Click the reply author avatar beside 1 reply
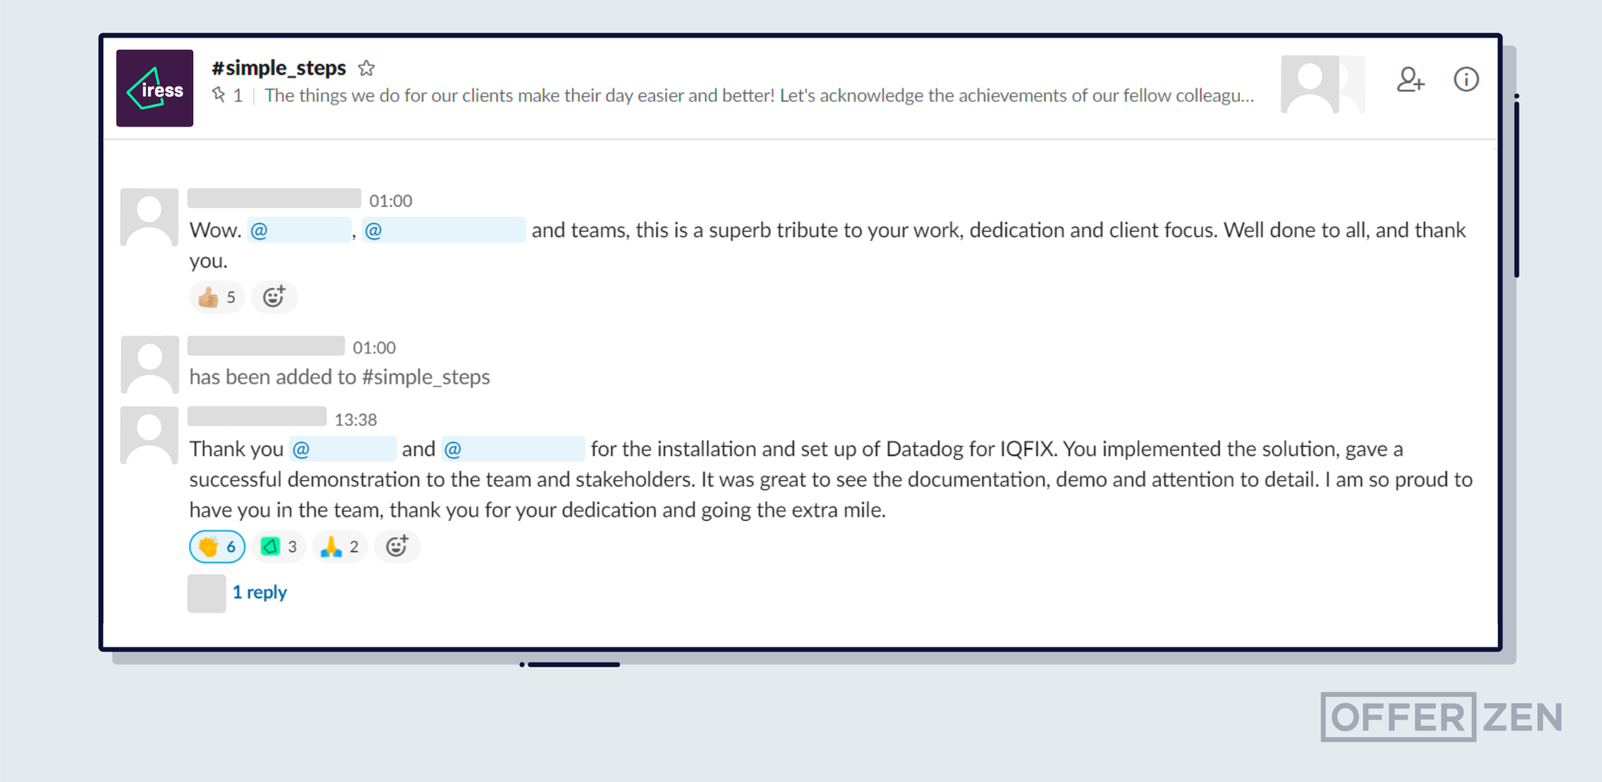This screenshot has height=782, width=1602. click(207, 594)
